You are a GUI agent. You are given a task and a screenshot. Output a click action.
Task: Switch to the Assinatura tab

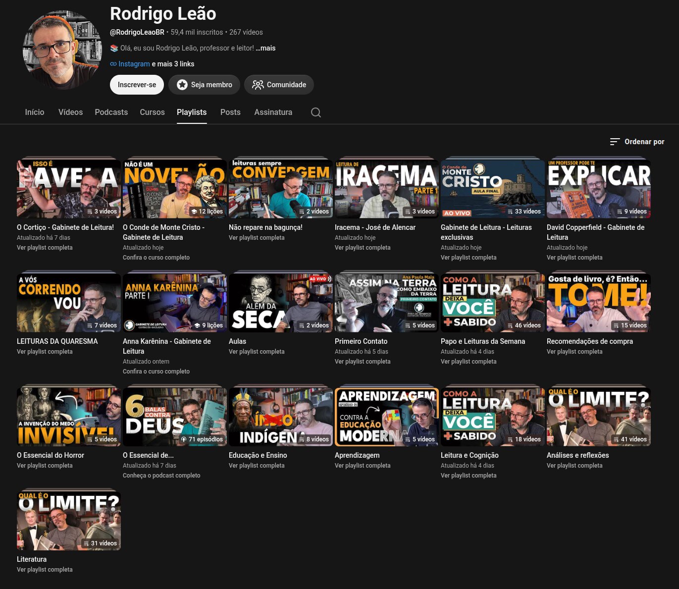pos(273,112)
